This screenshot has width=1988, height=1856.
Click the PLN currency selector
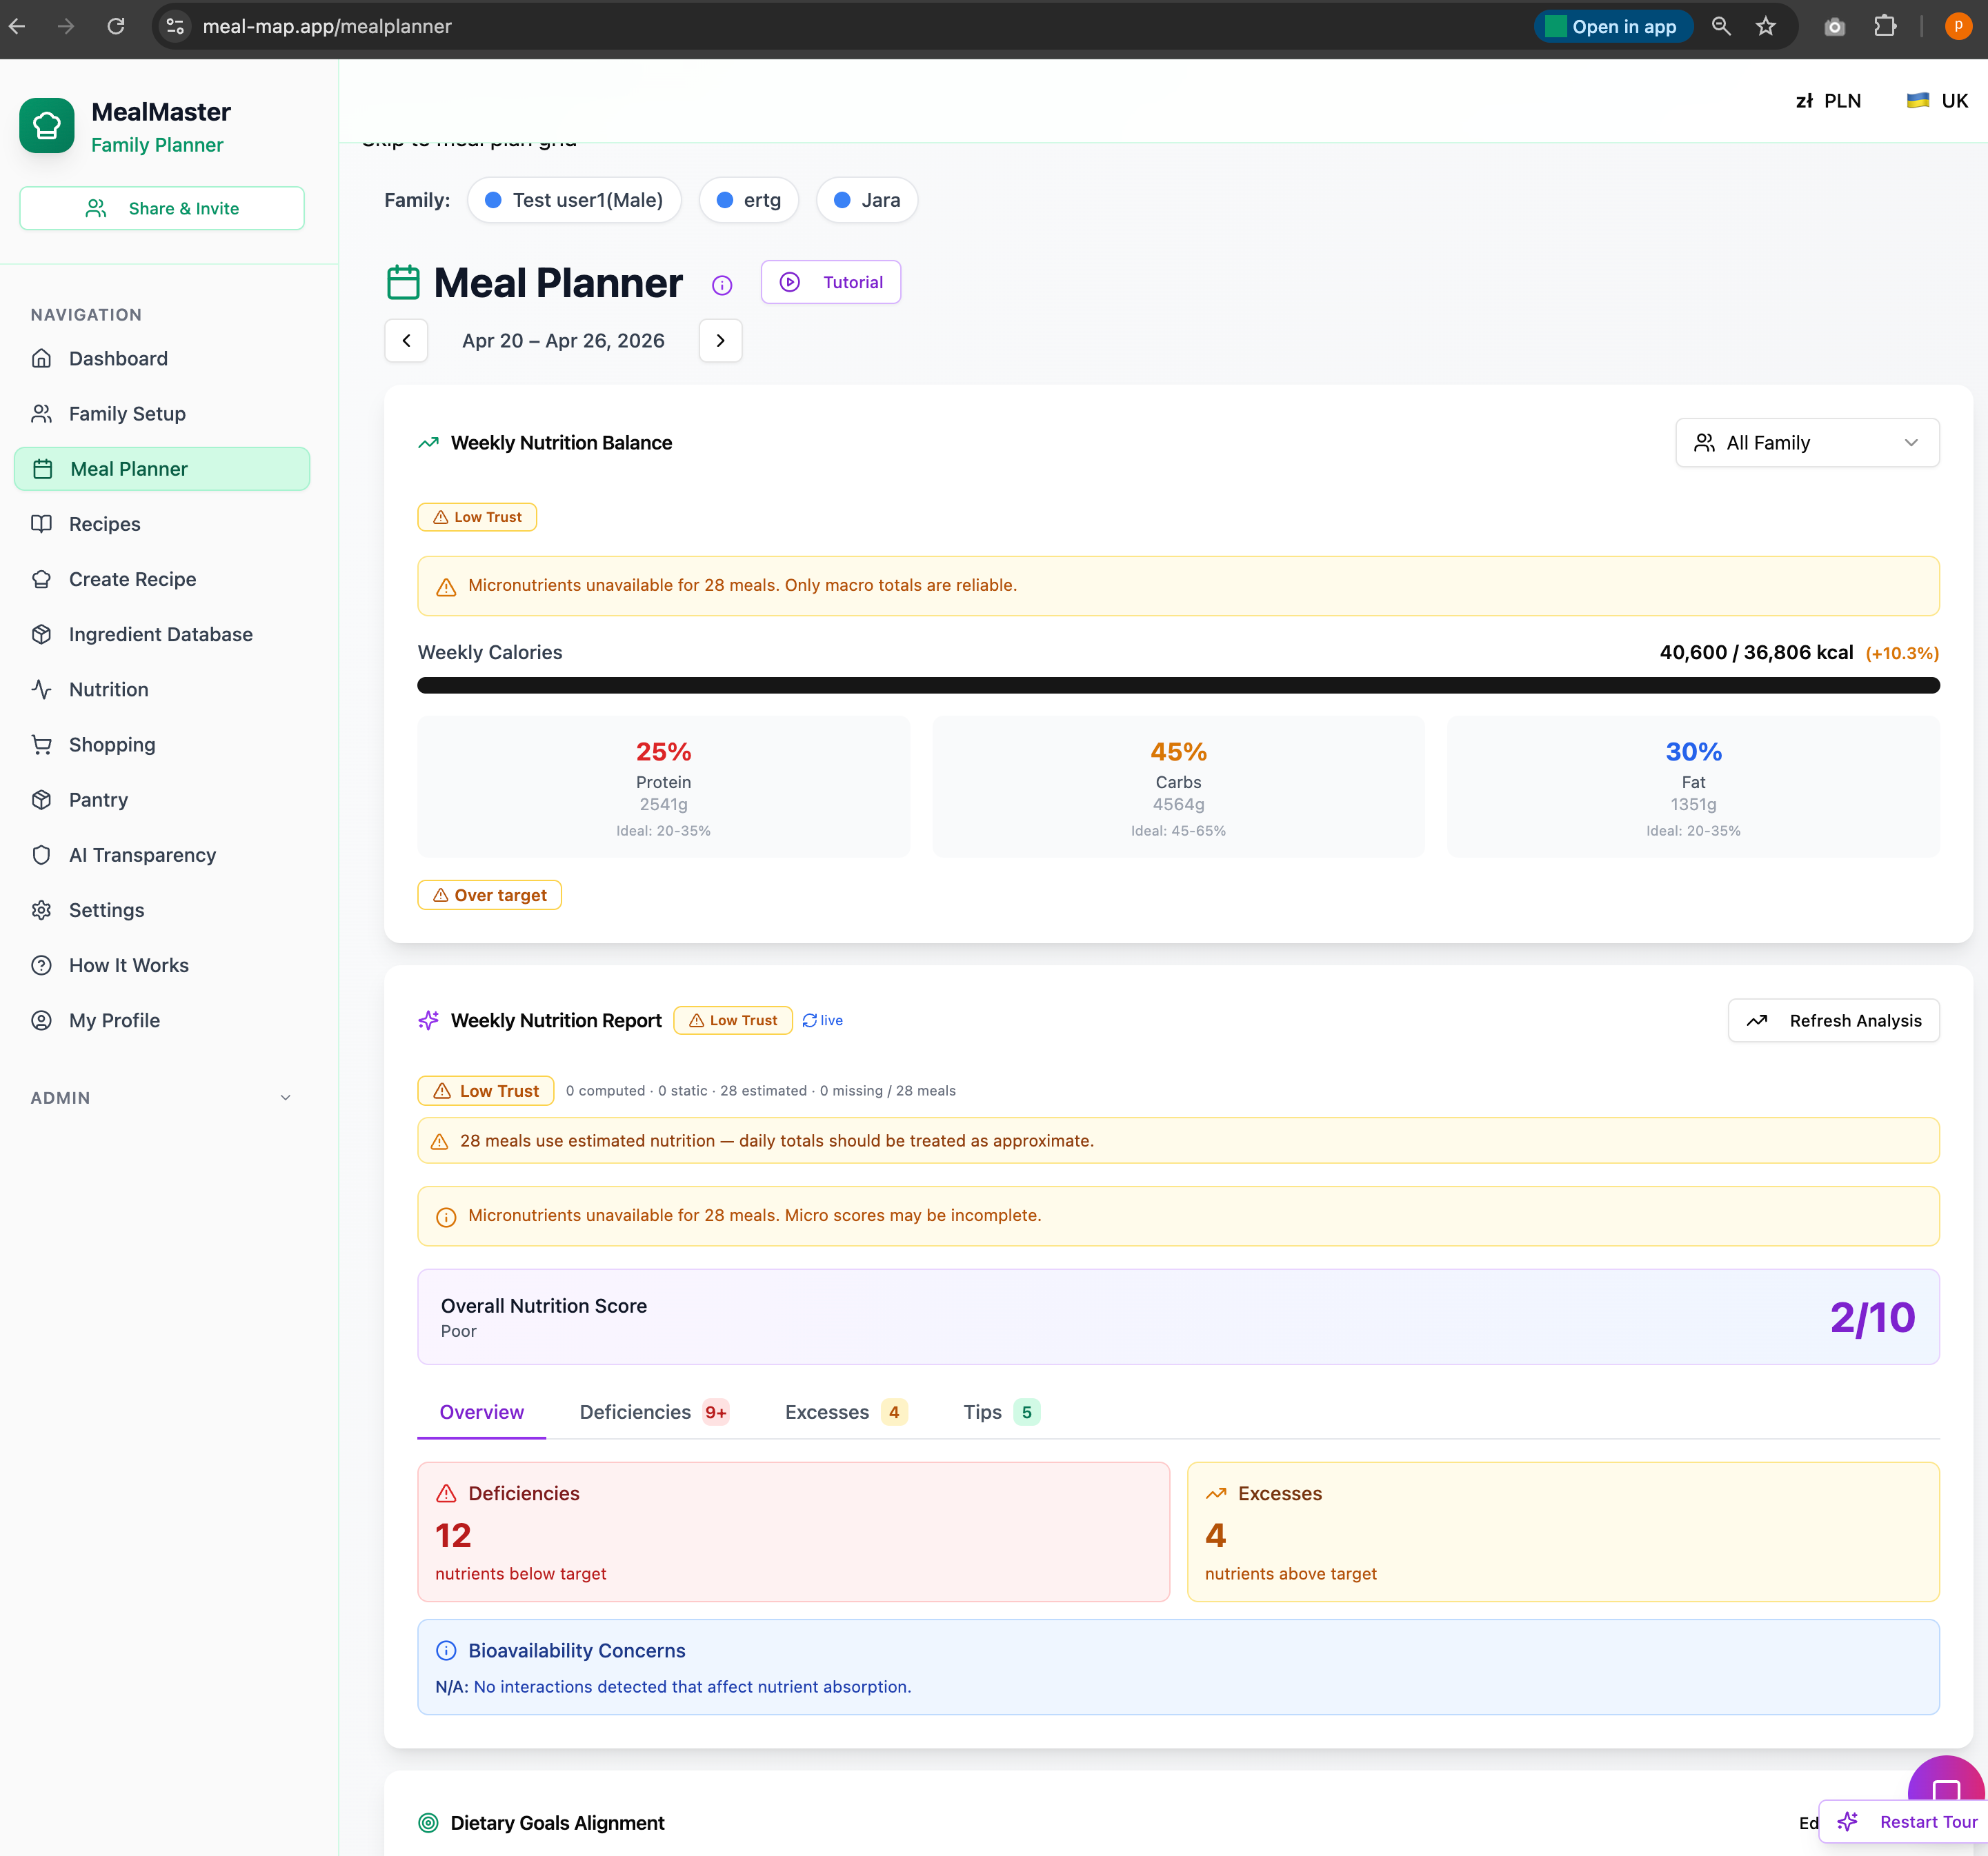[1828, 100]
